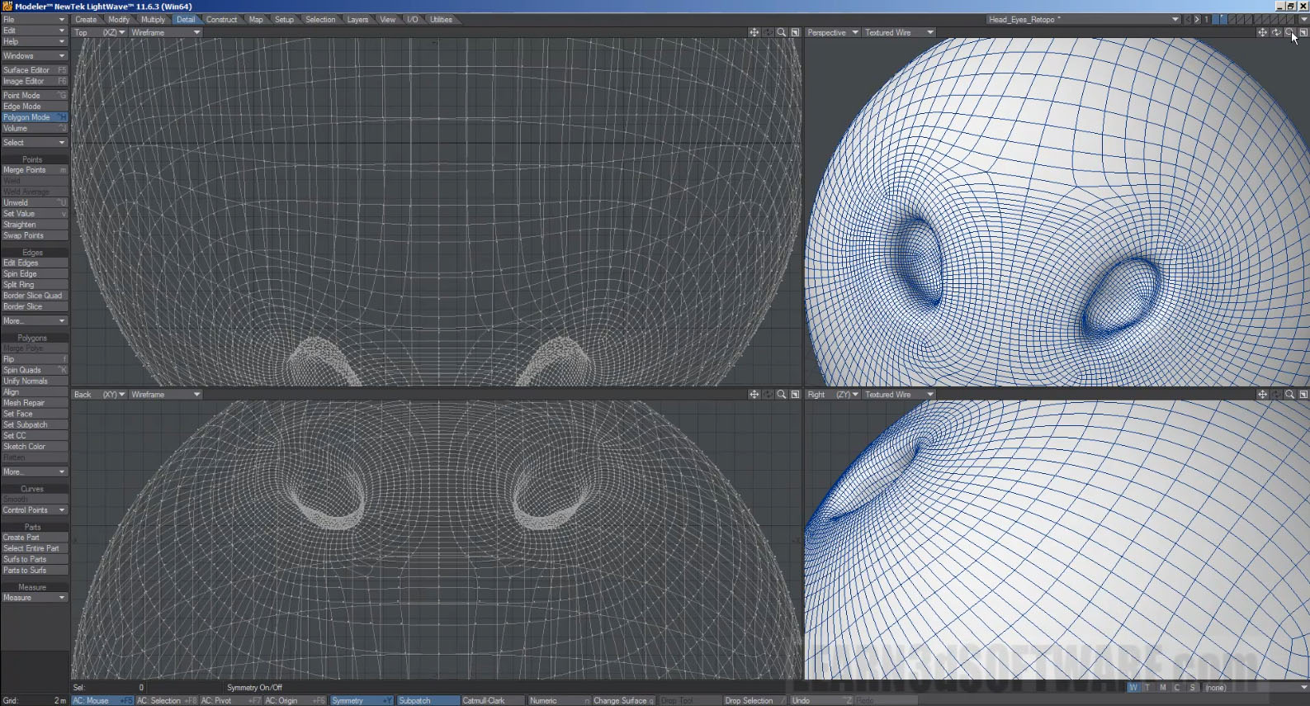
Task: Enable Volume selection mode
Action: 35,128
